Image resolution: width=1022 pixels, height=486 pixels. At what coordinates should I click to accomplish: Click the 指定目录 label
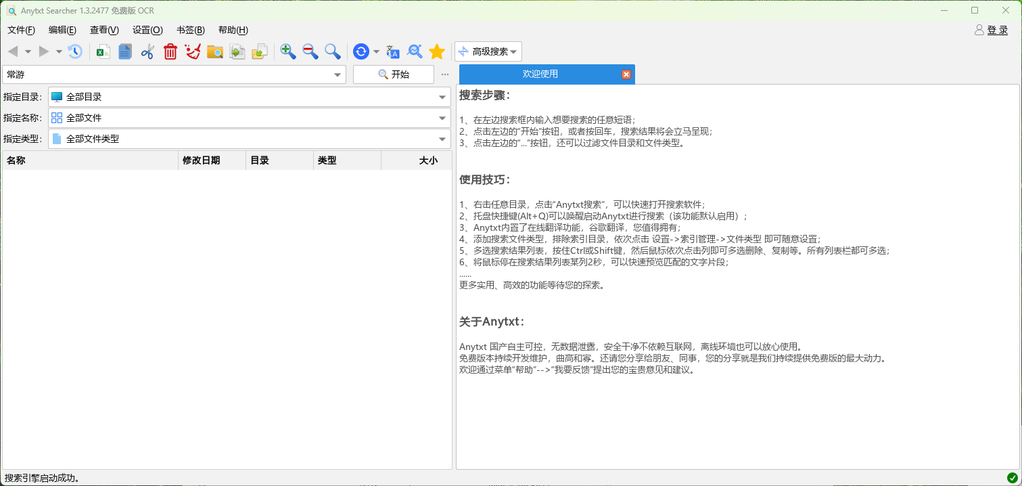23,97
